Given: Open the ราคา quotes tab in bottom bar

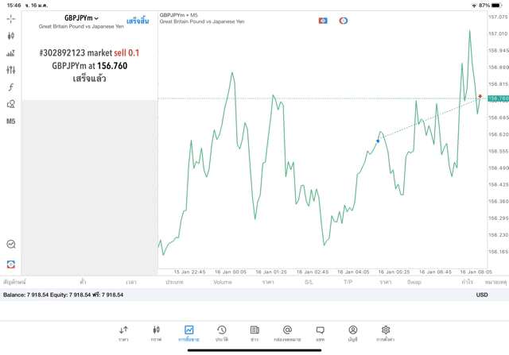Looking at the screenshot, I should [123, 334].
